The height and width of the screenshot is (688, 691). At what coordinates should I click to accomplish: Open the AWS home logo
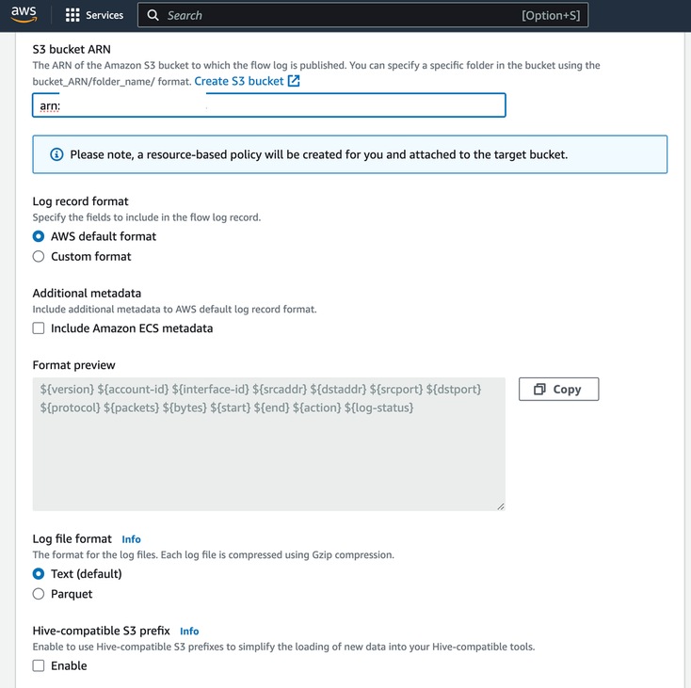pyautogui.click(x=24, y=14)
